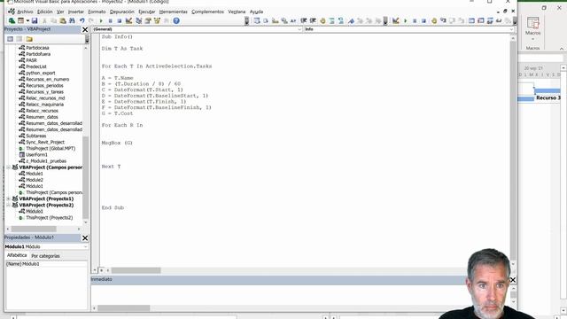Click the Reset (stop) icon in the Standard toolbar
Image resolution: width=567 pixels, height=319 pixels.
[120, 20]
